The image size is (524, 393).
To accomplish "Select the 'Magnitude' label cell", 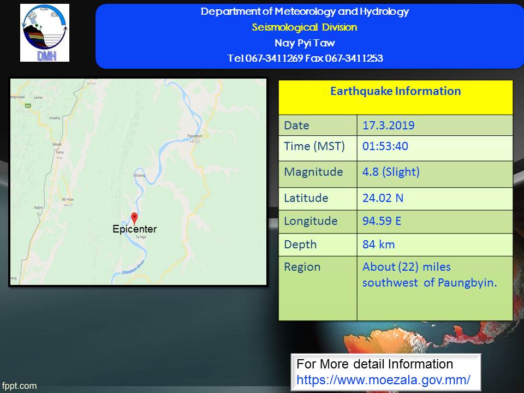I will pyautogui.click(x=318, y=174).
